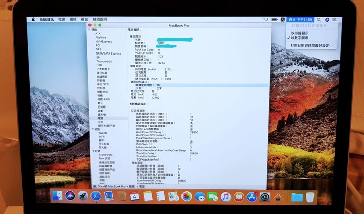Image resolution: width=364 pixels, height=214 pixels.
Task: Open Launchpad rocket icon in Dock
Action: point(83,196)
